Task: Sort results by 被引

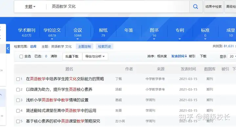Action: [192, 56]
